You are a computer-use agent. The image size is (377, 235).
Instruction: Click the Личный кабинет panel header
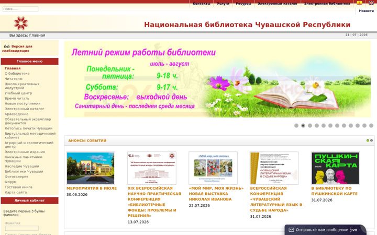[29, 201]
